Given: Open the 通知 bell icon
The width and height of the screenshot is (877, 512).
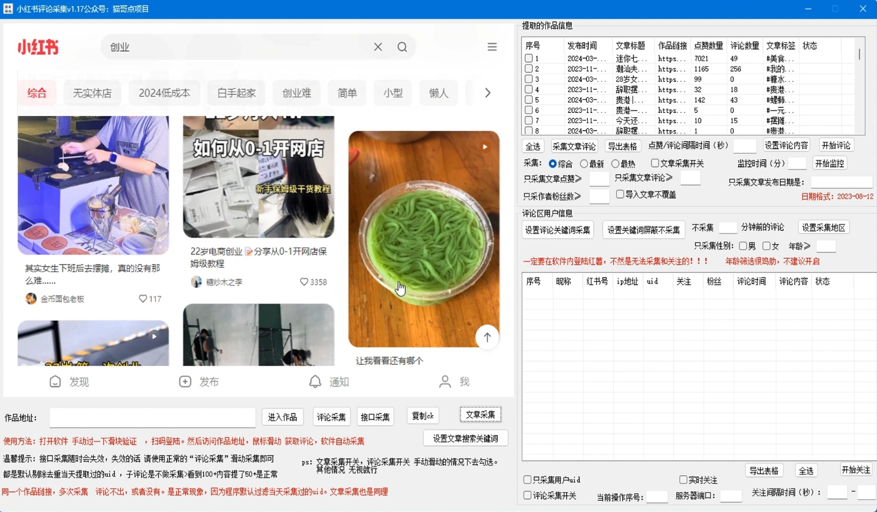Looking at the screenshot, I should 315,382.
